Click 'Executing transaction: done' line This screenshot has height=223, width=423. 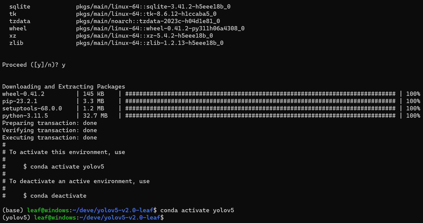(x=50, y=137)
